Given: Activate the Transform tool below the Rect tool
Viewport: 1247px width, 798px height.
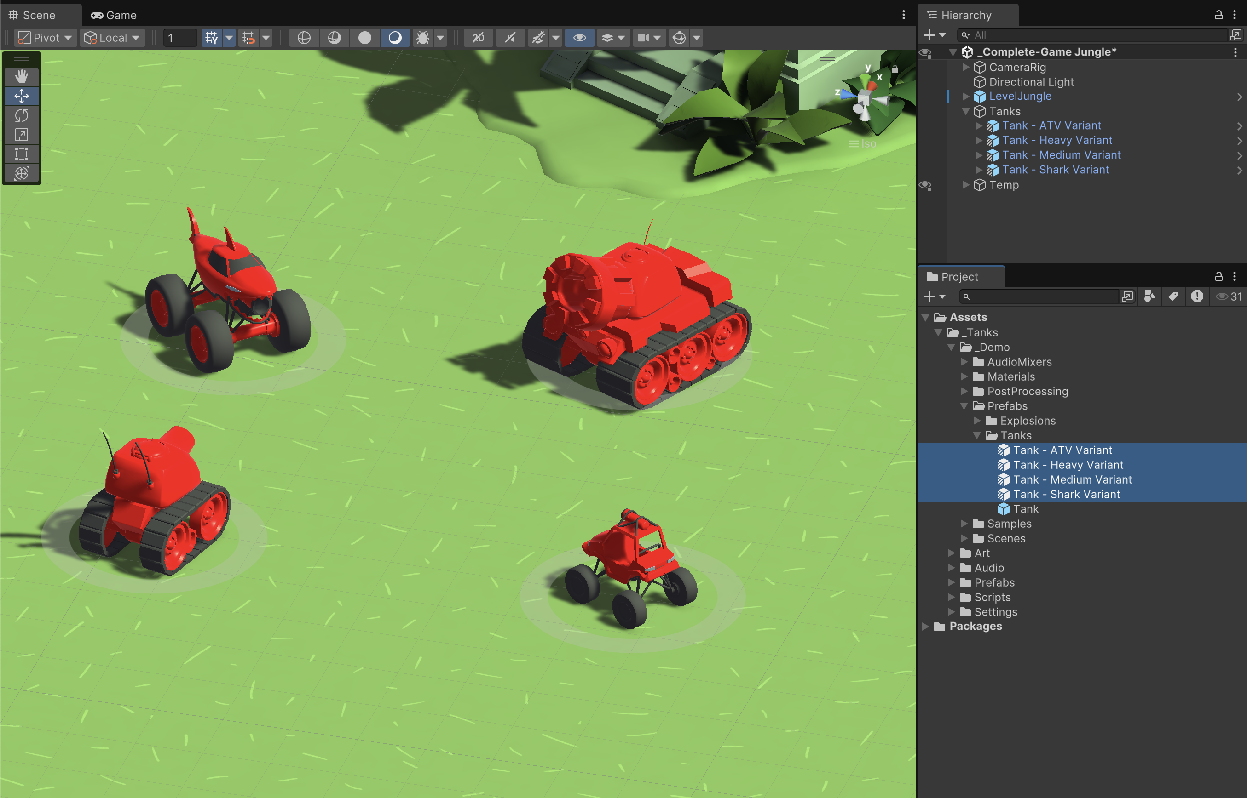Looking at the screenshot, I should (22, 172).
